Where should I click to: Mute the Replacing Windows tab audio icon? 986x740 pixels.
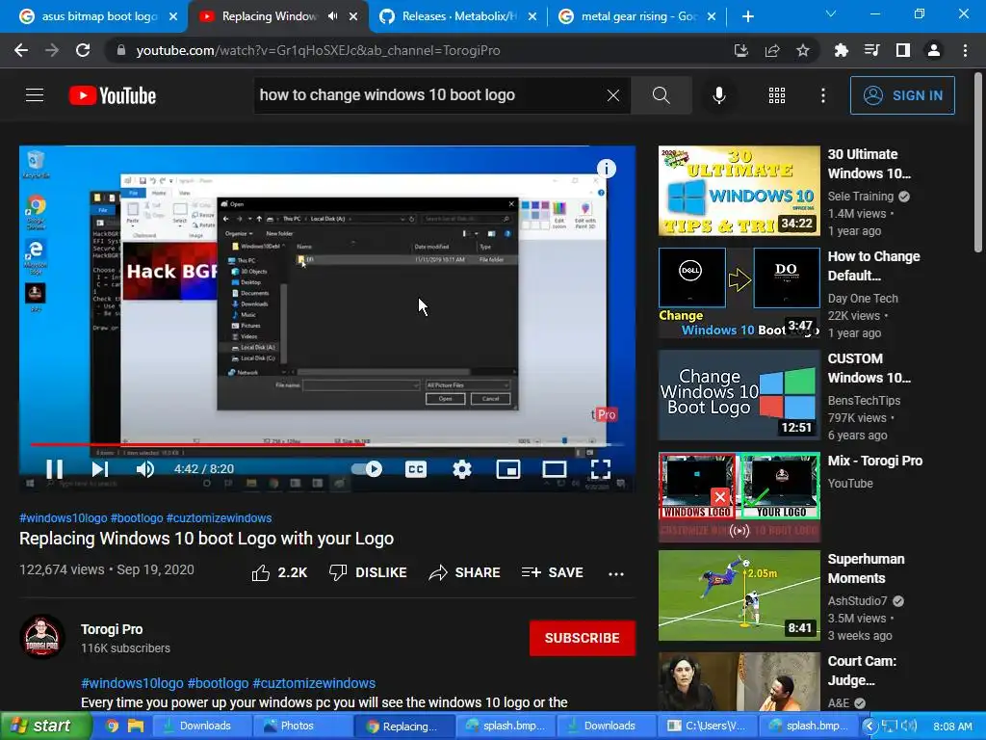[x=332, y=16]
